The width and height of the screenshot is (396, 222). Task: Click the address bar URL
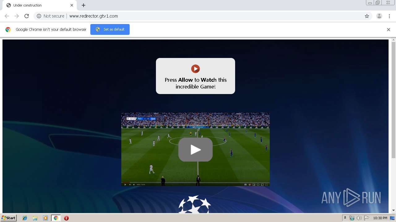pos(93,16)
